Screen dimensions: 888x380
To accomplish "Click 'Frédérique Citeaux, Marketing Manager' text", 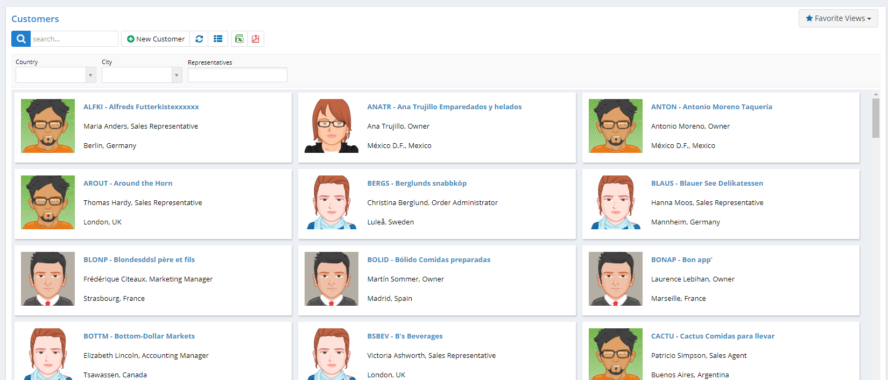I will click(x=148, y=279).
